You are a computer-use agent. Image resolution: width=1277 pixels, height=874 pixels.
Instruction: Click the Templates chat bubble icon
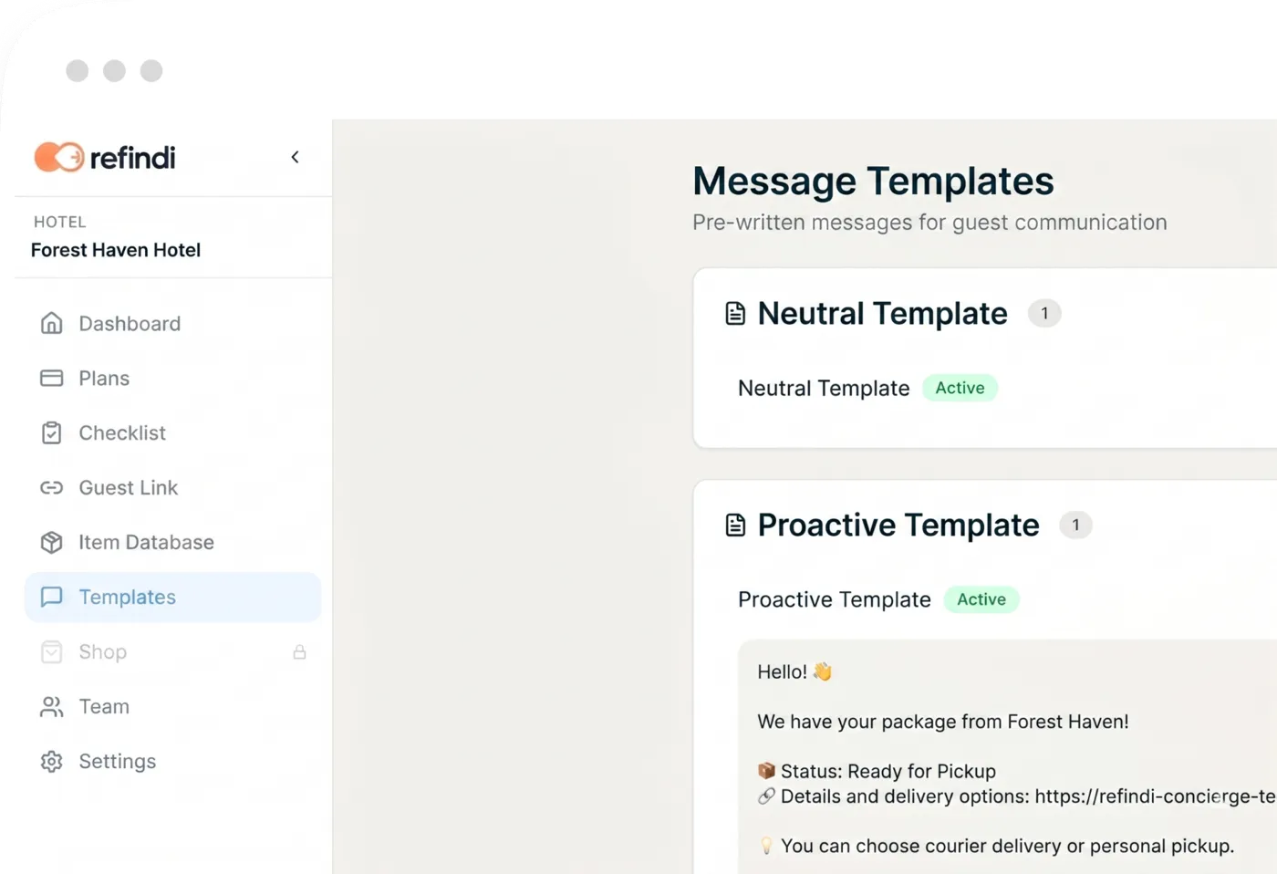52,597
